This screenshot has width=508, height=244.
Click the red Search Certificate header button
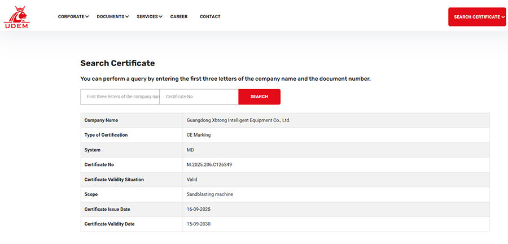tap(476, 17)
